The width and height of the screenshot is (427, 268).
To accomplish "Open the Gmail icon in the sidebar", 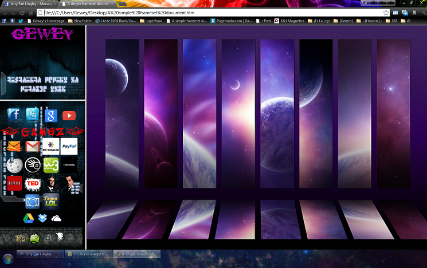I will tap(33, 147).
